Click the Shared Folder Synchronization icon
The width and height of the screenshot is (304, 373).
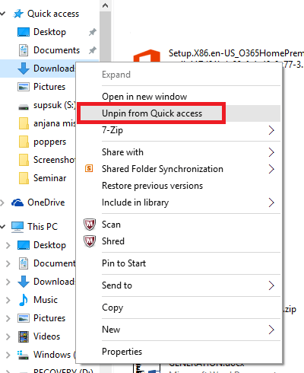point(89,168)
